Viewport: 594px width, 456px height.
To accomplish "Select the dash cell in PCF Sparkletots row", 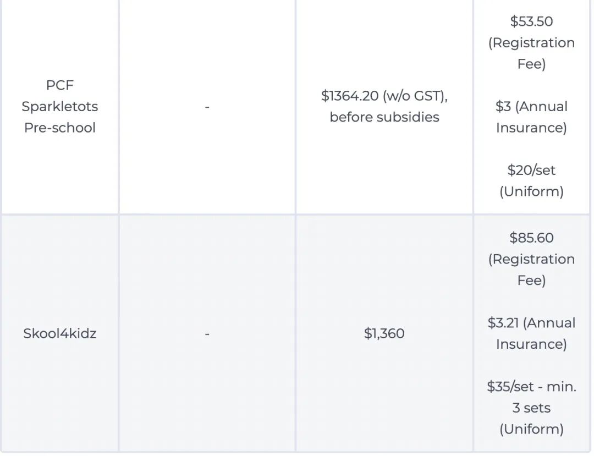I will click(207, 106).
